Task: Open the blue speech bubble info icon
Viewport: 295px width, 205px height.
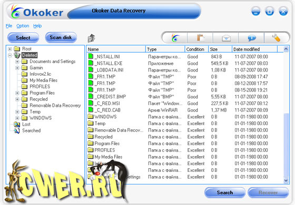Action: (252, 38)
